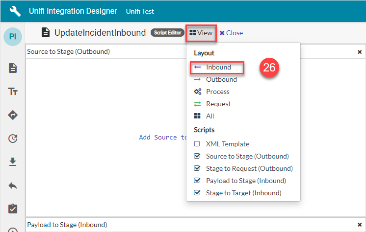Click the Close link in header
This screenshot has width=366, height=232.
pos(231,33)
